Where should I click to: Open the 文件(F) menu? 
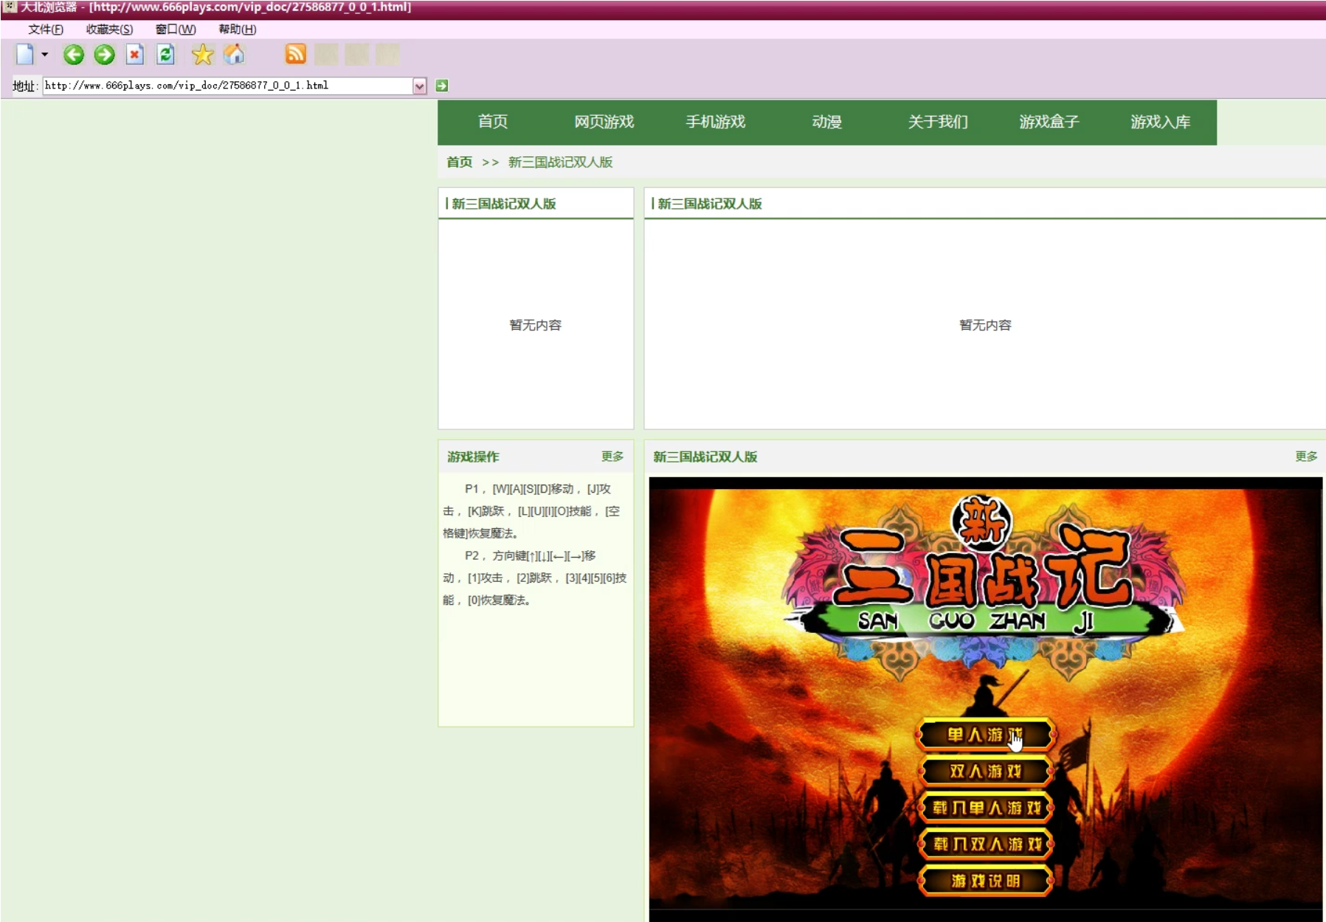[x=46, y=30]
